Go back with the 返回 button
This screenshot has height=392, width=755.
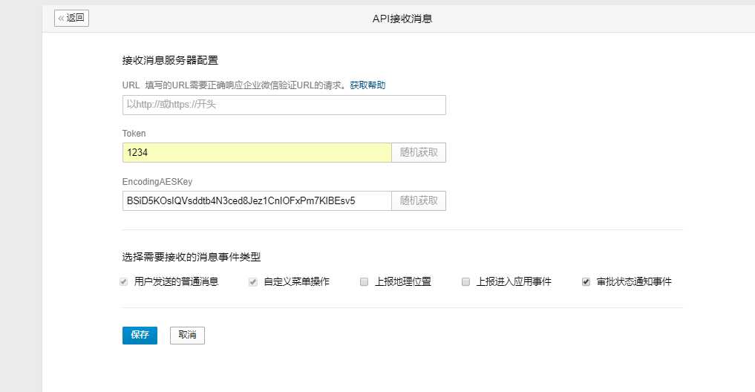(x=71, y=19)
